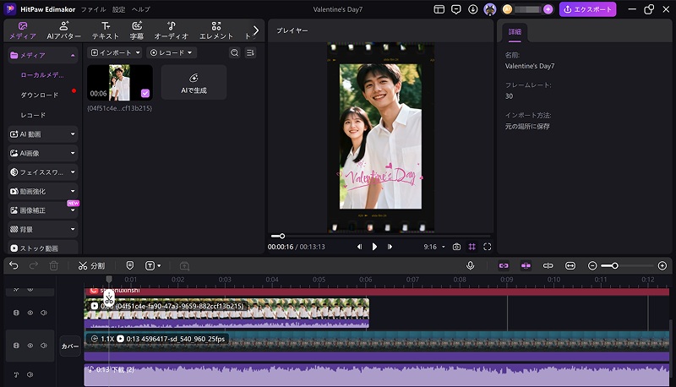
Task: Expand the Face Swap section
Action: 43,172
